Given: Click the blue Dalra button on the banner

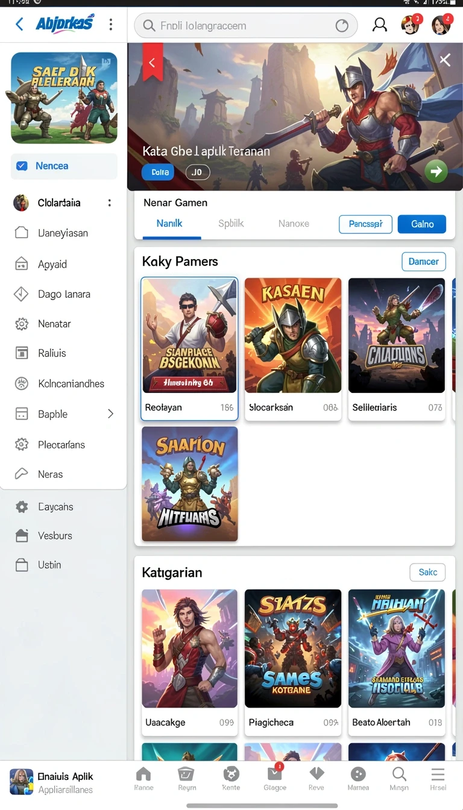Looking at the screenshot, I should click(158, 172).
